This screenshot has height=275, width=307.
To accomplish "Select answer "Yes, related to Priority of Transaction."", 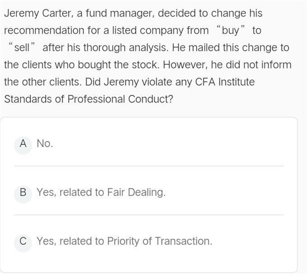I will pos(124,241).
